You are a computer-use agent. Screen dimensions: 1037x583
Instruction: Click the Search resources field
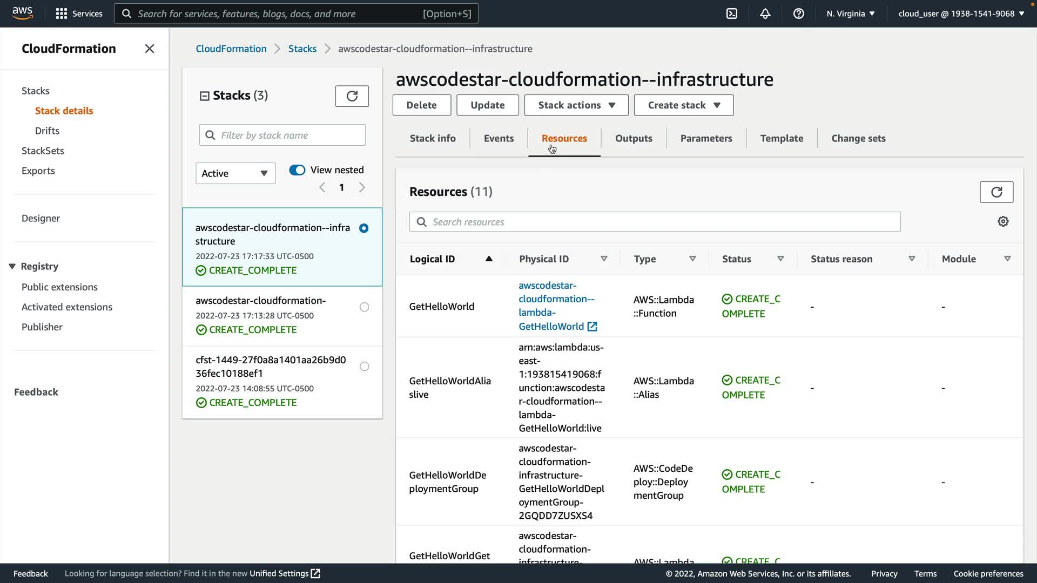(x=655, y=222)
